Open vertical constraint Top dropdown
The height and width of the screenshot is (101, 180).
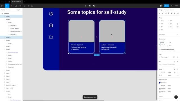170,46
